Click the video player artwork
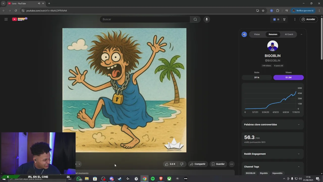323x182 pixels. [124, 90]
